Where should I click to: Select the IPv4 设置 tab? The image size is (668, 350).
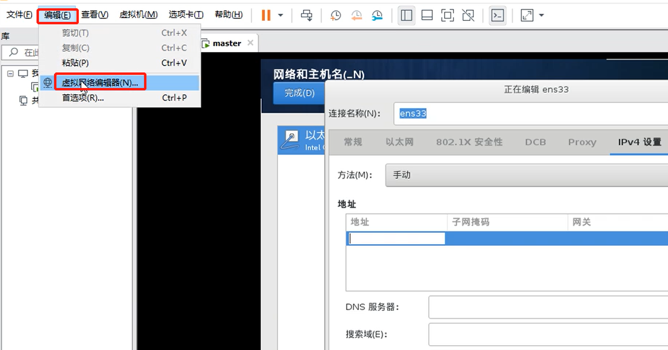(x=639, y=142)
